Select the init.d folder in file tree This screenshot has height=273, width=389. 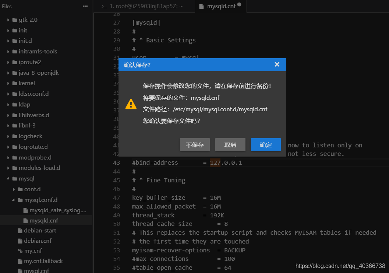[x=25, y=41]
